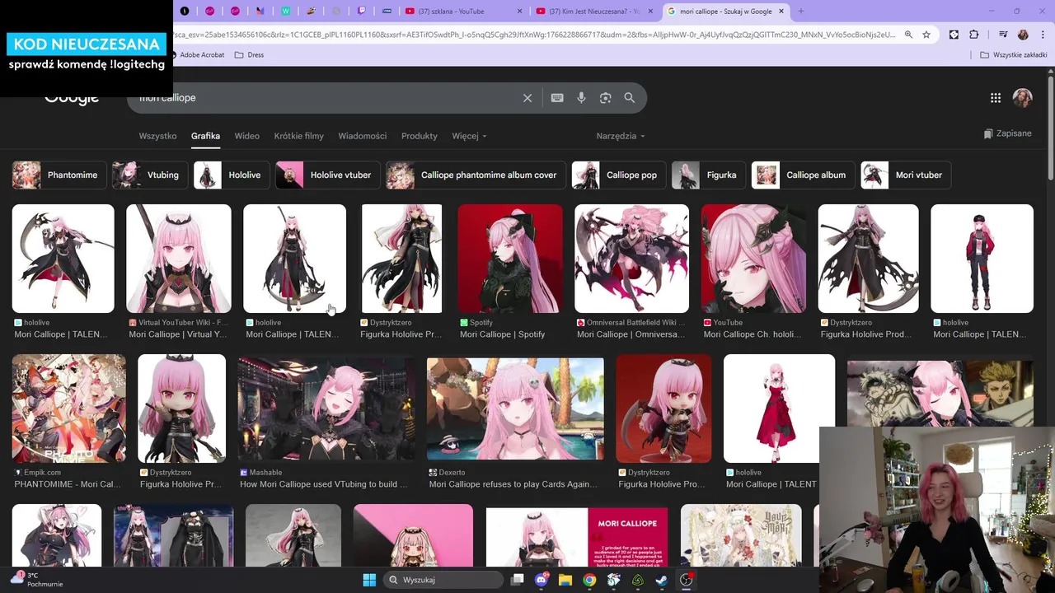The width and height of the screenshot is (1055, 593).
Task: Filter images by the Hololive chip
Action: (x=231, y=175)
